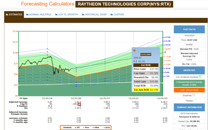208x130 pixels.
Task: Click the GRAPH KEY header
Action: [189, 70]
